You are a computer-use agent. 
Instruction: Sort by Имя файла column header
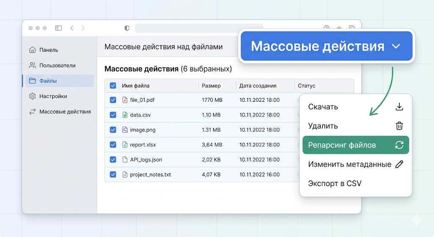coord(136,86)
